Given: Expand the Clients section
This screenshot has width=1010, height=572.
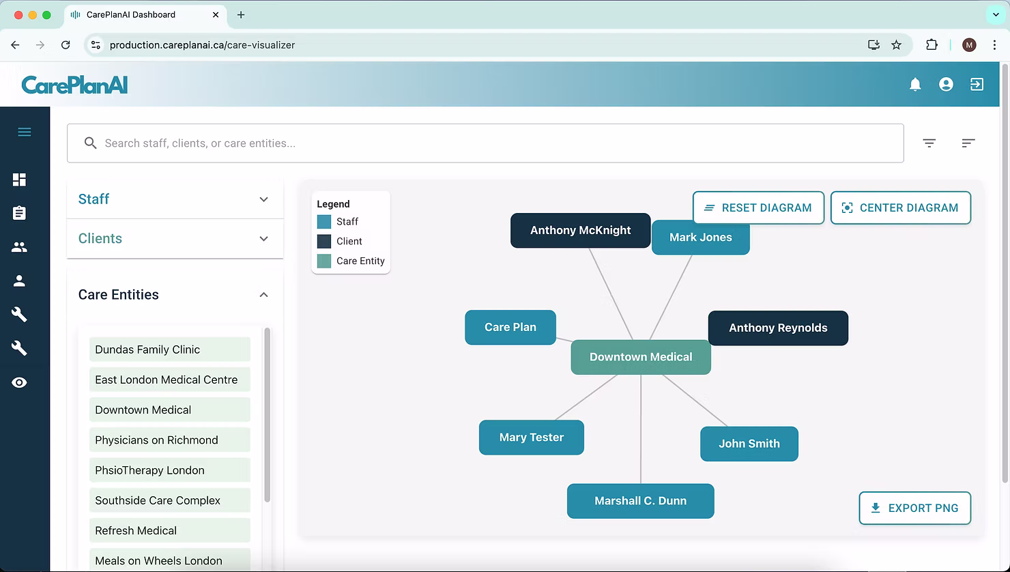Looking at the screenshot, I should click(263, 238).
